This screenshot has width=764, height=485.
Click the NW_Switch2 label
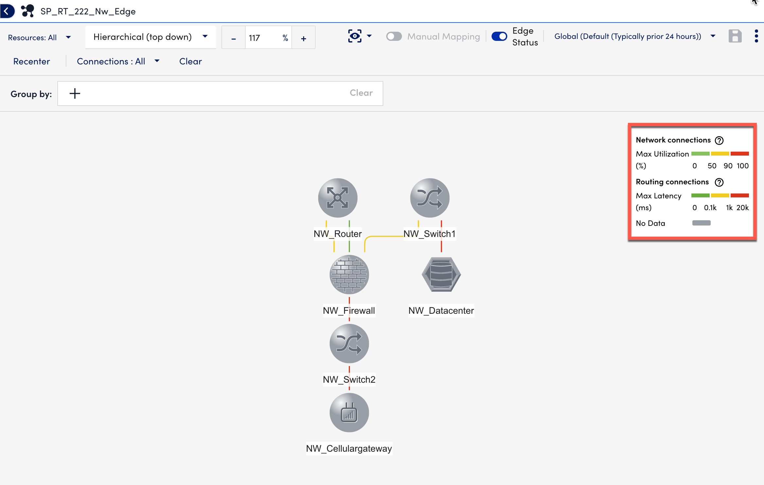(x=349, y=379)
